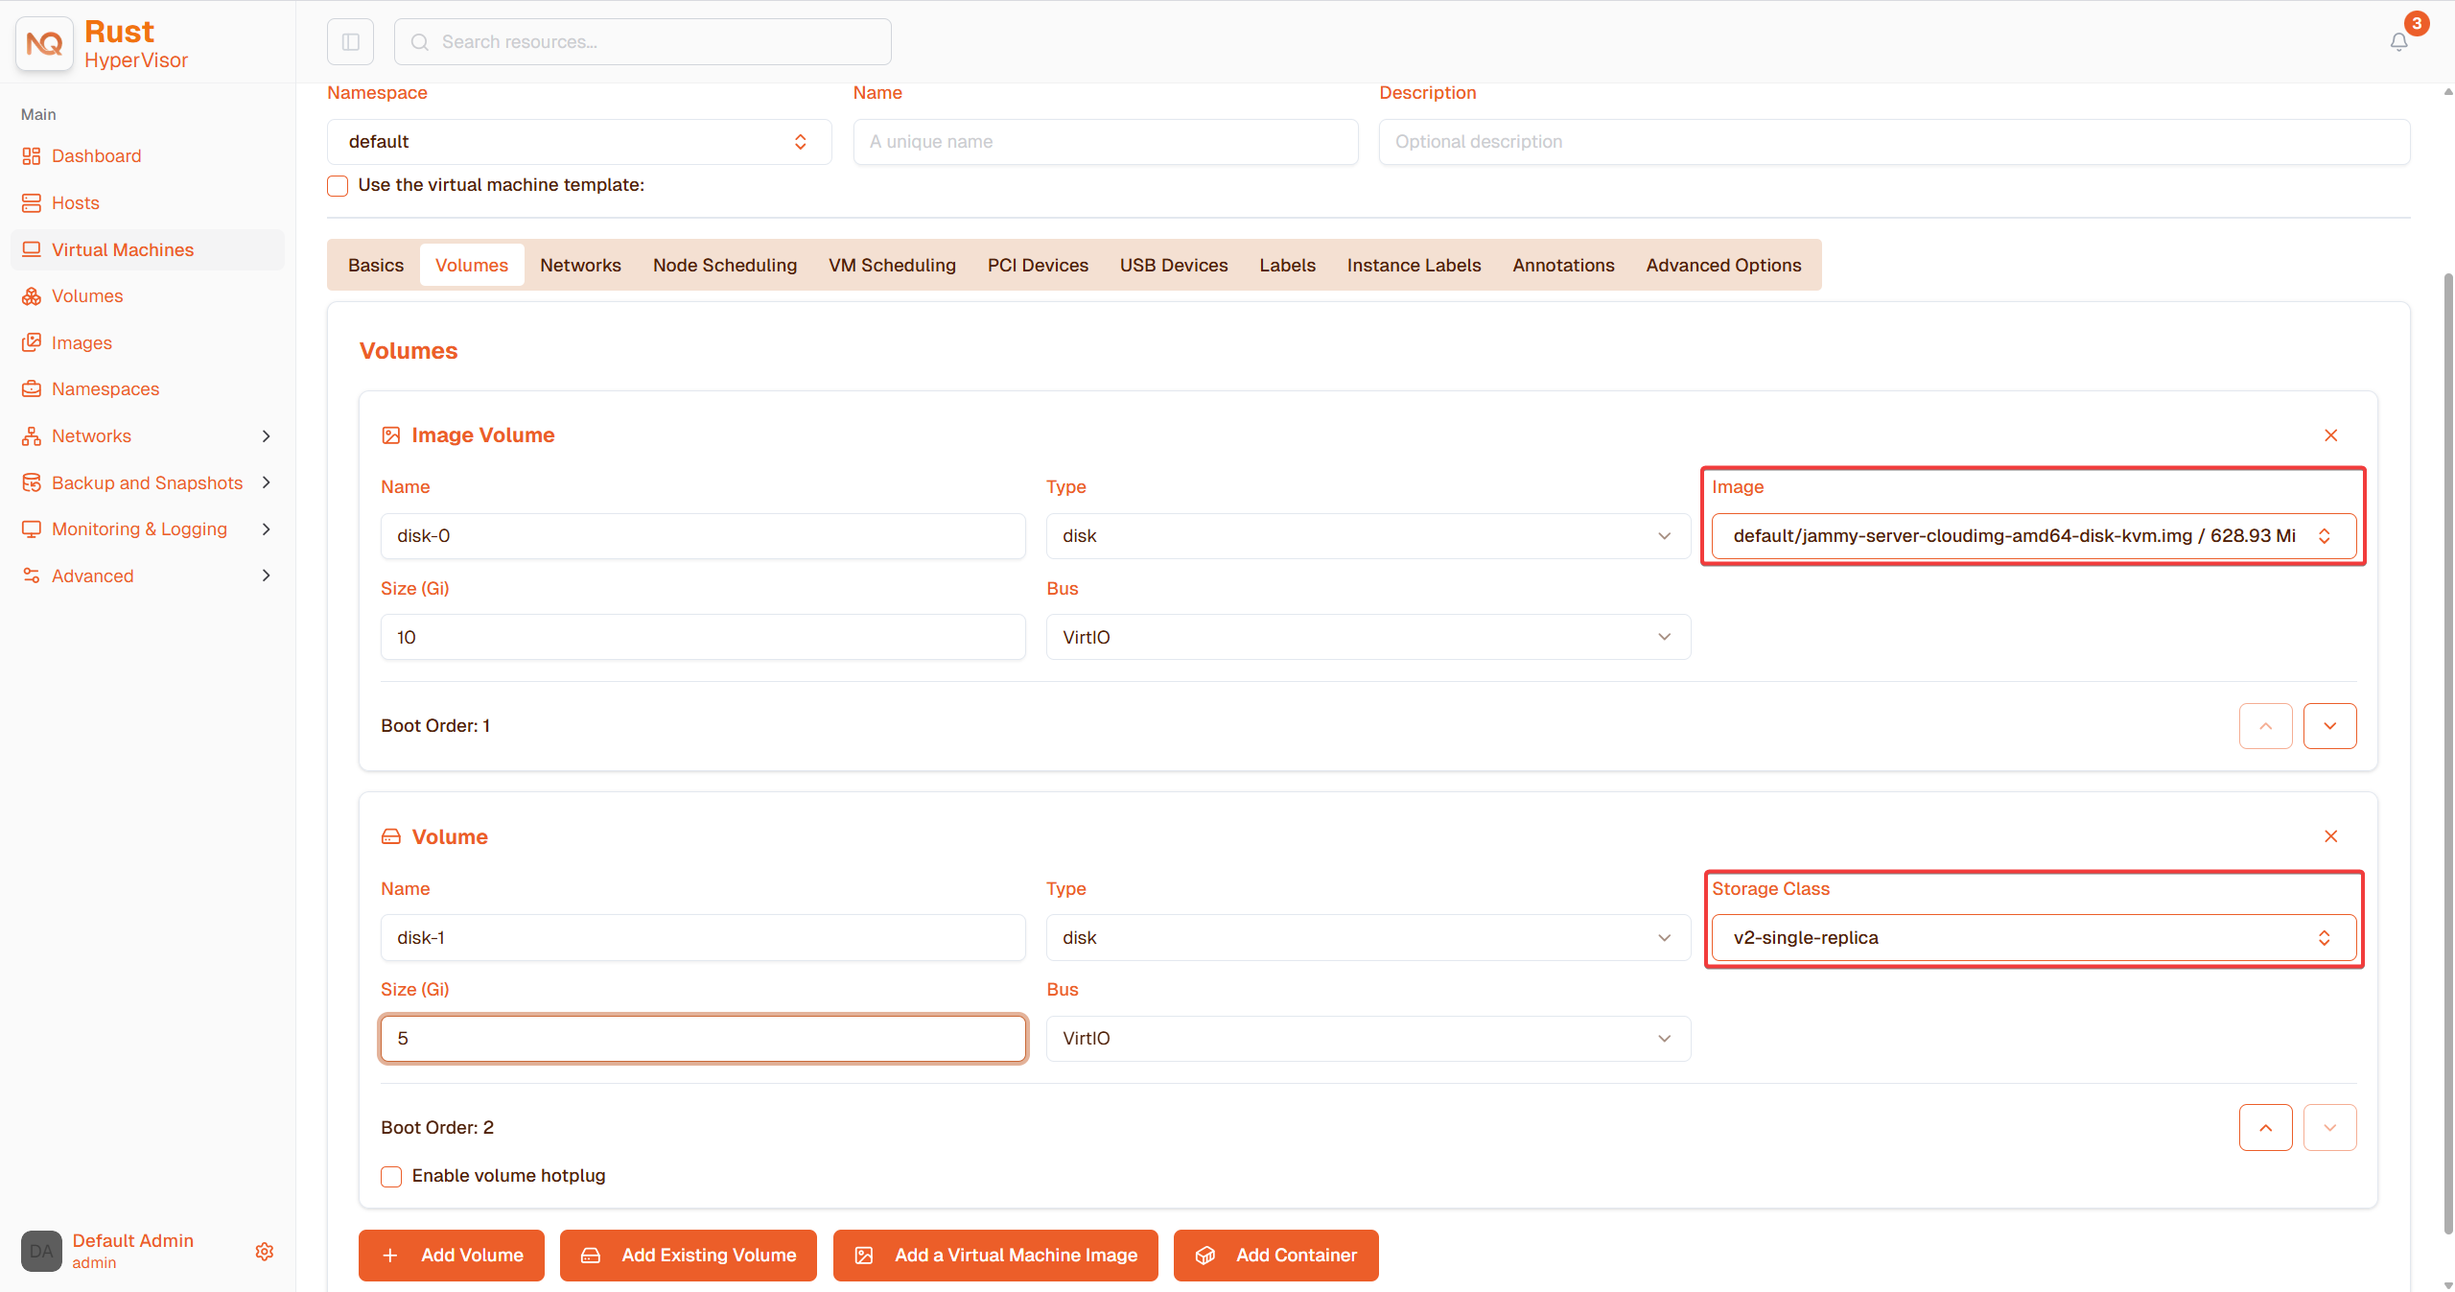Edit the disk-0 name field
This screenshot has height=1292, width=2455.
pyautogui.click(x=703, y=536)
